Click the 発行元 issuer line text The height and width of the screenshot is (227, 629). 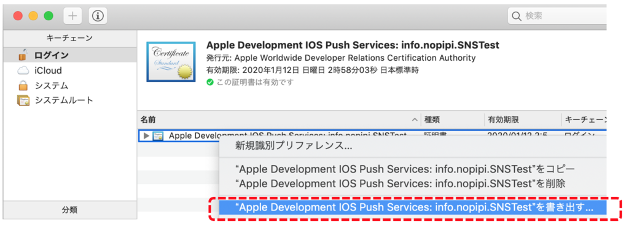(341, 58)
